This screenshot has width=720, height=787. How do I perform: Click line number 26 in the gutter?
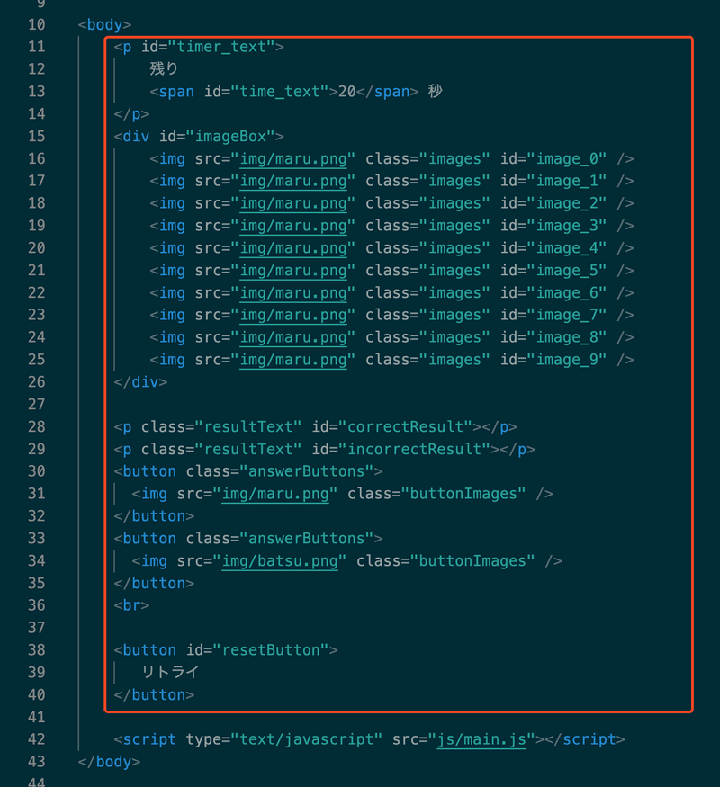click(x=37, y=382)
